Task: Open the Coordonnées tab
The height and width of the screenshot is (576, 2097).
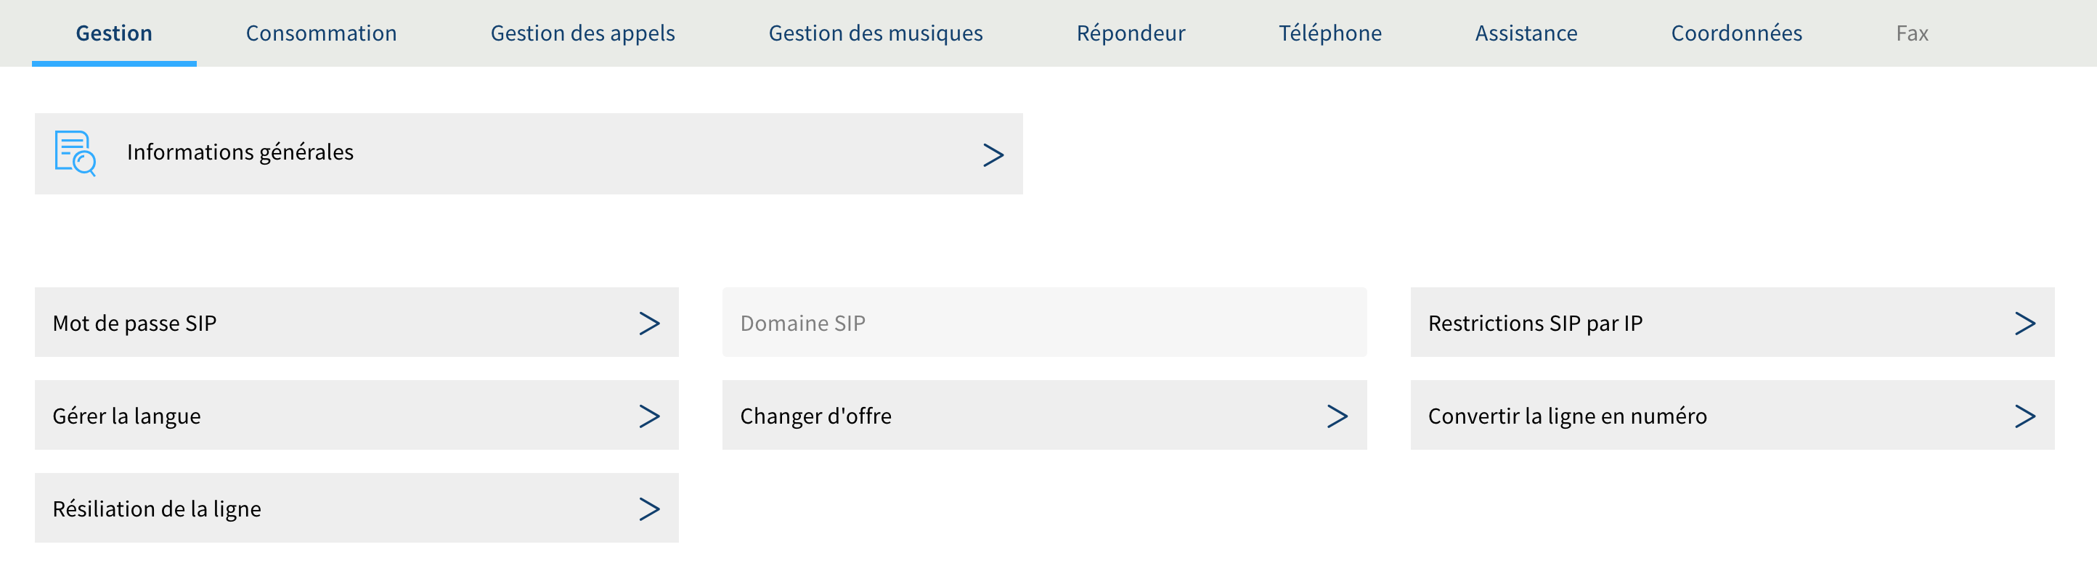Action: tap(1735, 33)
